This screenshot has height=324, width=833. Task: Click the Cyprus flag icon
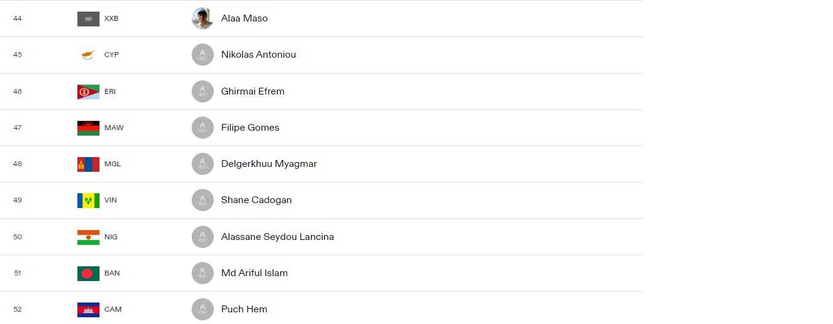(x=88, y=55)
